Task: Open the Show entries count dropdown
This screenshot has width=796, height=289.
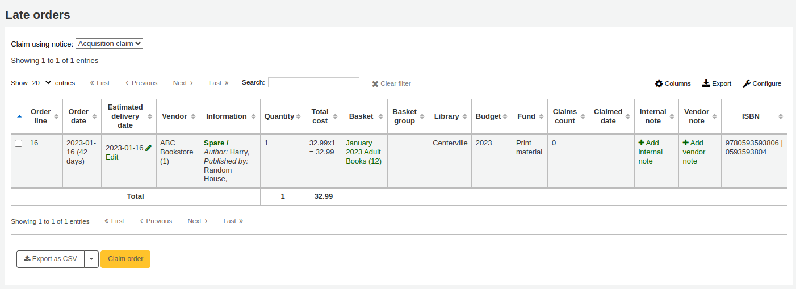Action: pyautogui.click(x=41, y=82)
